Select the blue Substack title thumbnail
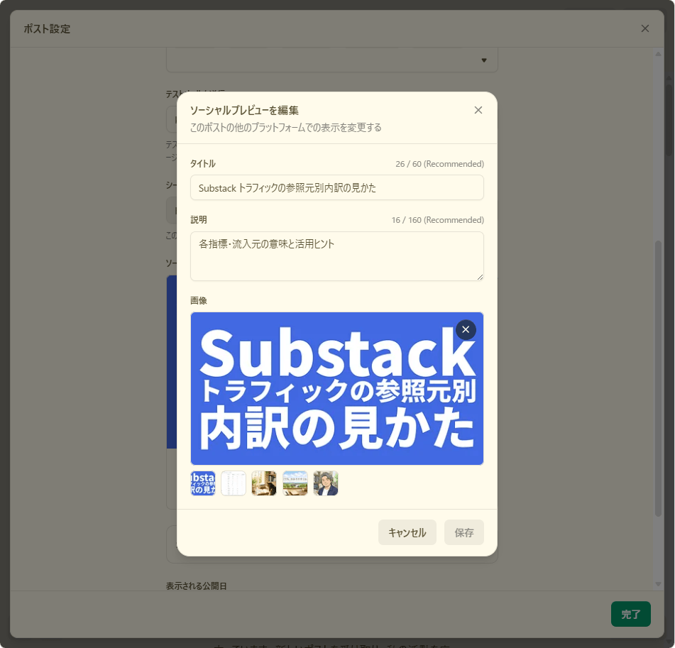 tap(203, 483)
